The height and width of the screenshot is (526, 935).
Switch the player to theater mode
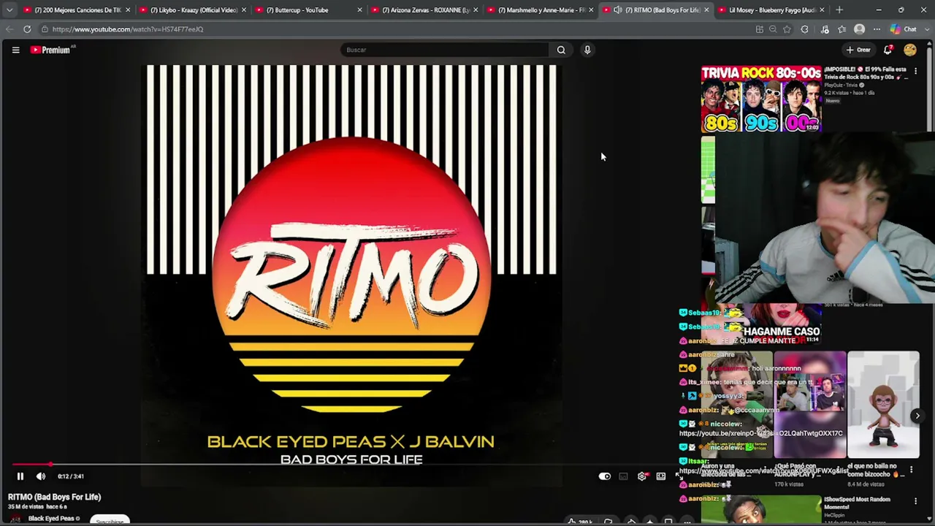661,476
